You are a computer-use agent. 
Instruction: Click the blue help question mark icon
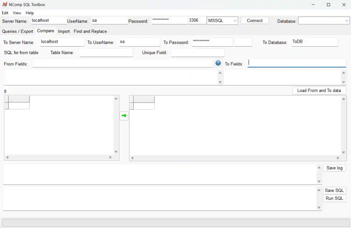click(218, 63)
